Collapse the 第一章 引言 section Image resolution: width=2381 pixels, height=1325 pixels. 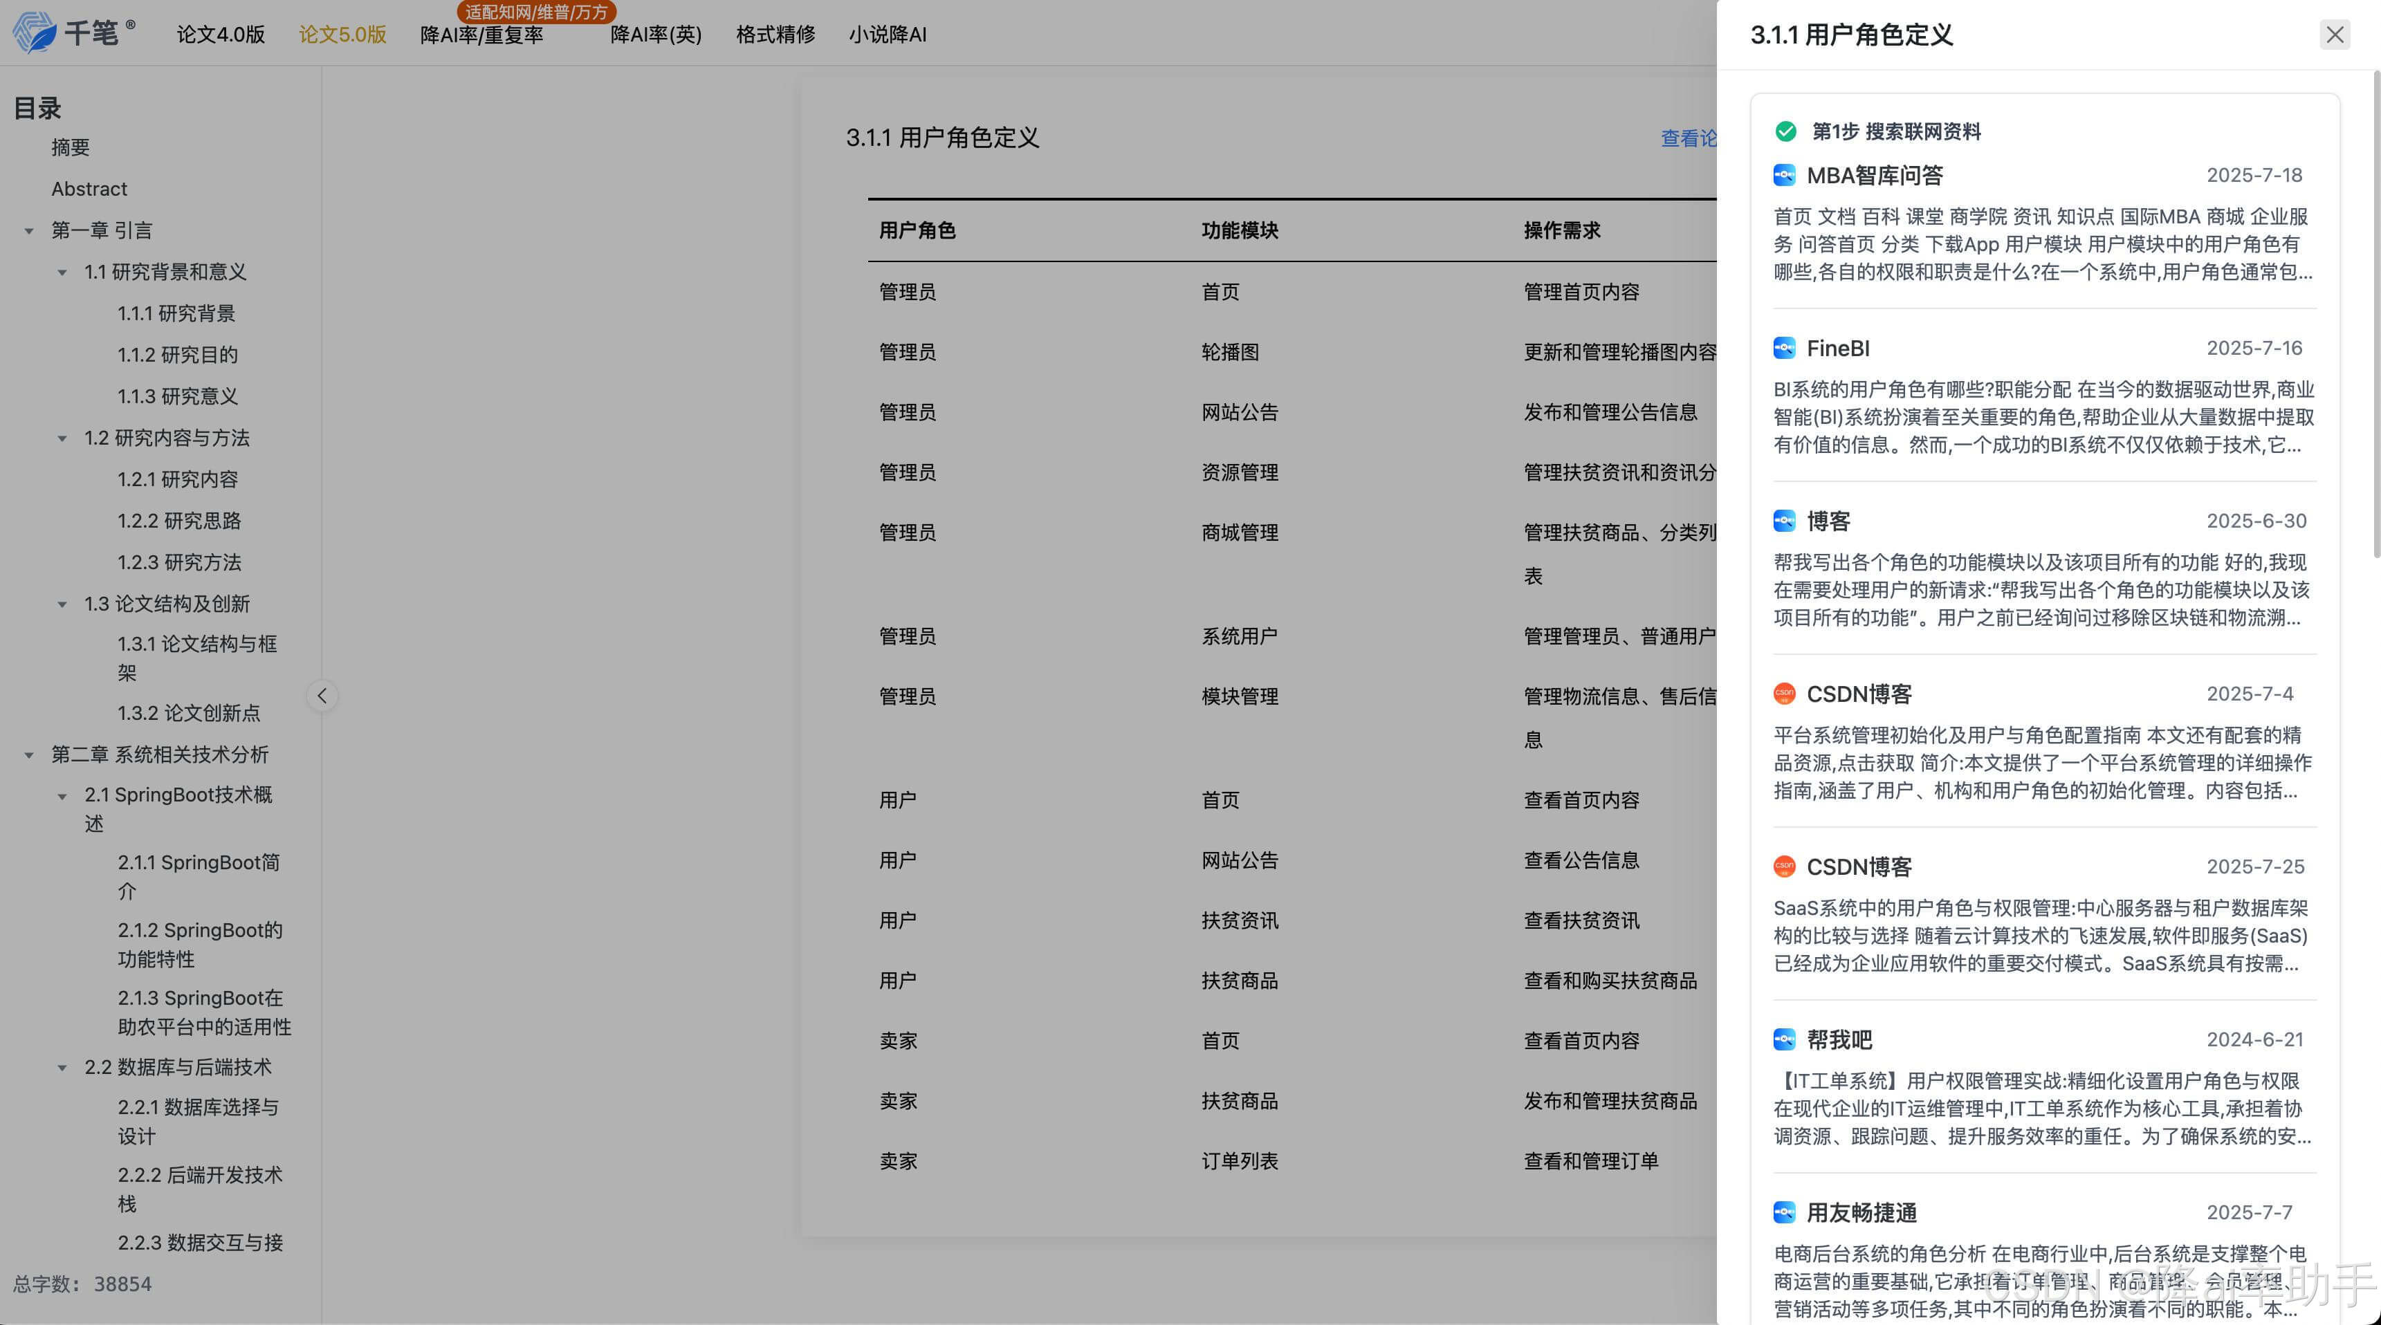pos(28,230)
